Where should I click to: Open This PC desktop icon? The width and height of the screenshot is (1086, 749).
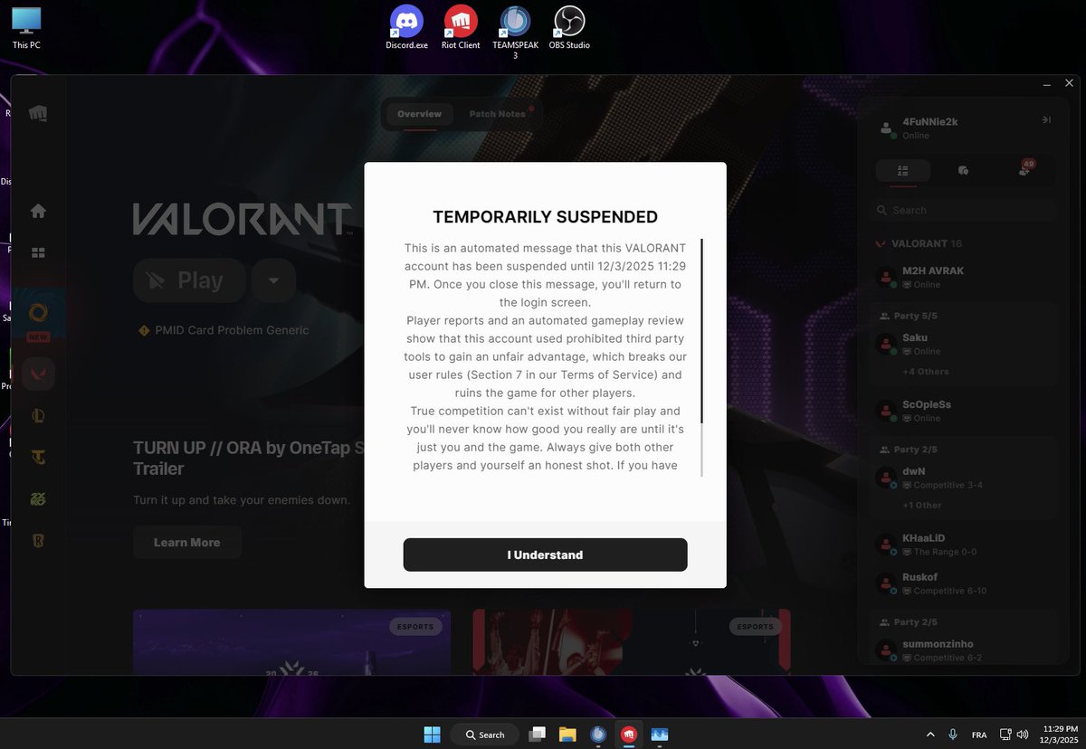click(26, 27)
